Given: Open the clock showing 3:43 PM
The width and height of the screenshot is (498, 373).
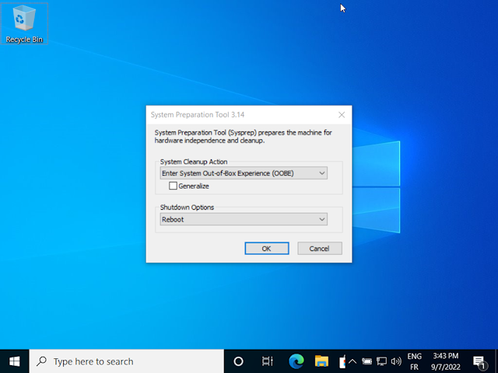Looking at the screenshot, I should pyautogui.click(x=446, y=361).
